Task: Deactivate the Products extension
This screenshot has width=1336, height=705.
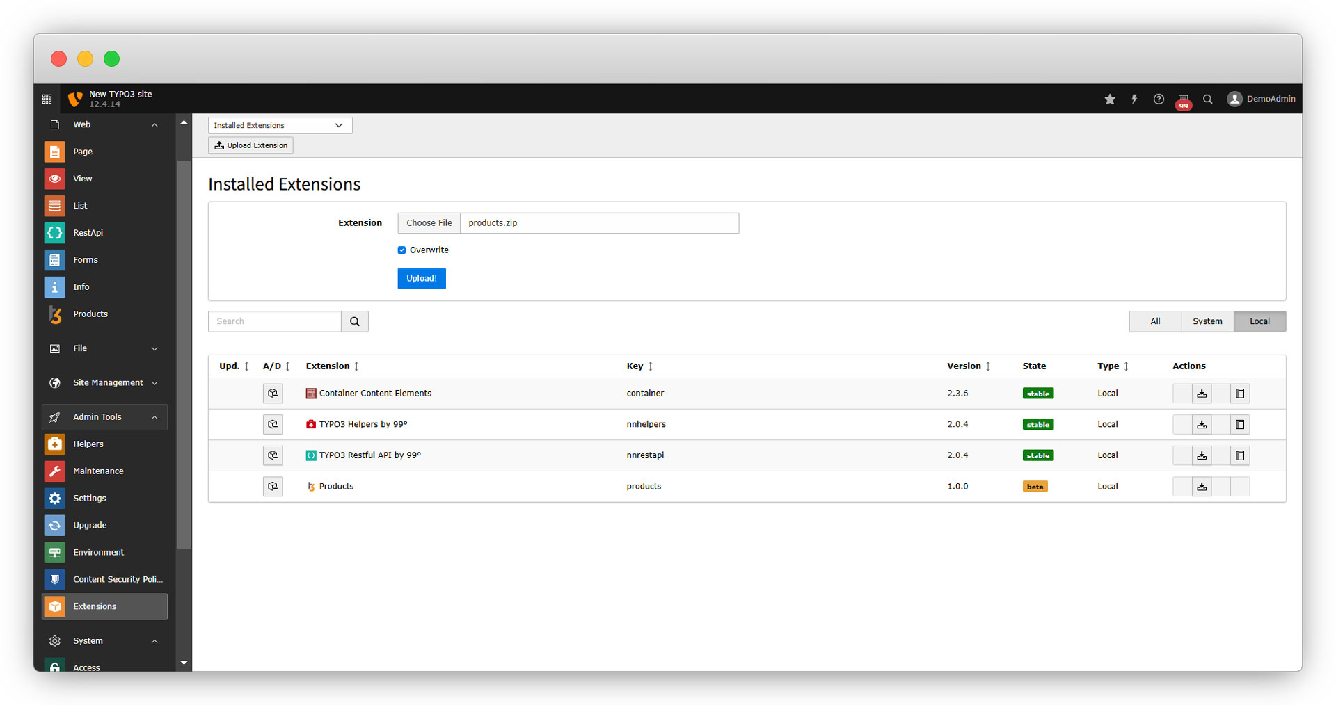Action: click(273, 487)
